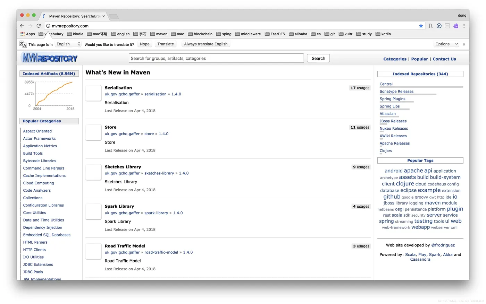The image size is (486, 304).
Task: Open the Road Traffic Model title link
Action: tap(125, 246)
